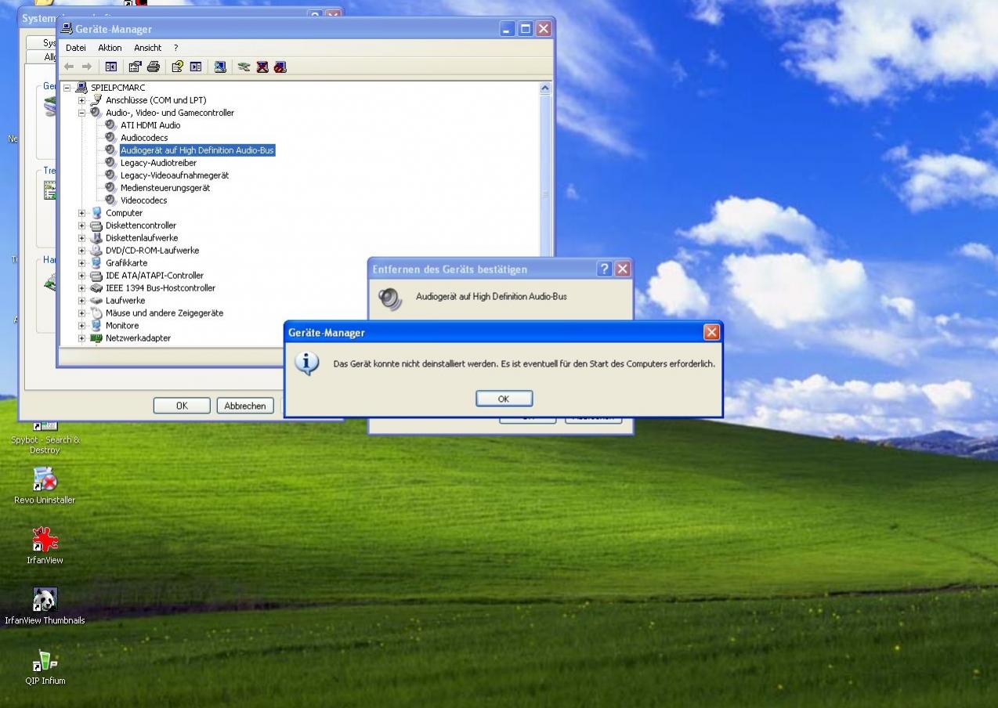This screenshot has width=998, height=708.
Task: Click the icon beside Legacy-Audiotreiber
Action: 110,163
